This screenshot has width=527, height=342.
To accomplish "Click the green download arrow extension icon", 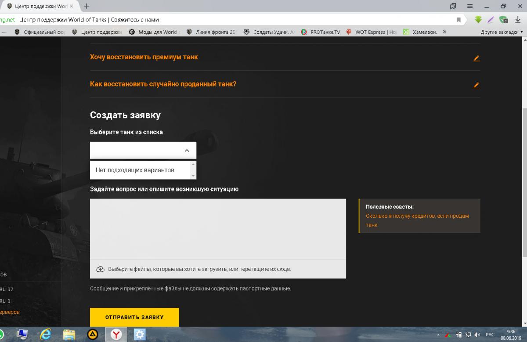I will 478,20.
